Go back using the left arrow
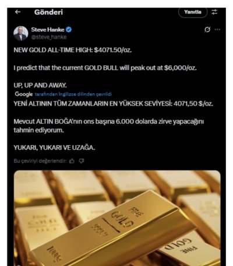Viewport: 233px width, 266px height. coord(18,12)
